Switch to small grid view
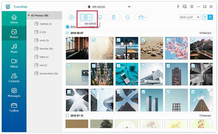 click(205, 17)
